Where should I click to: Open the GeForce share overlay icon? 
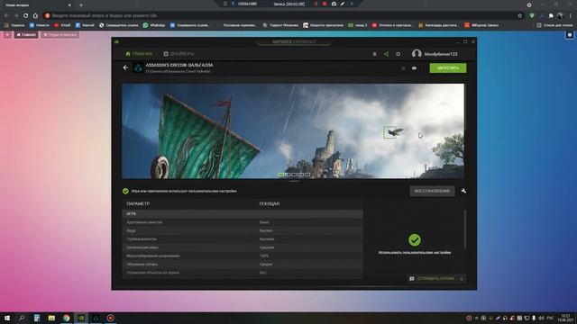tap(386, 54)
